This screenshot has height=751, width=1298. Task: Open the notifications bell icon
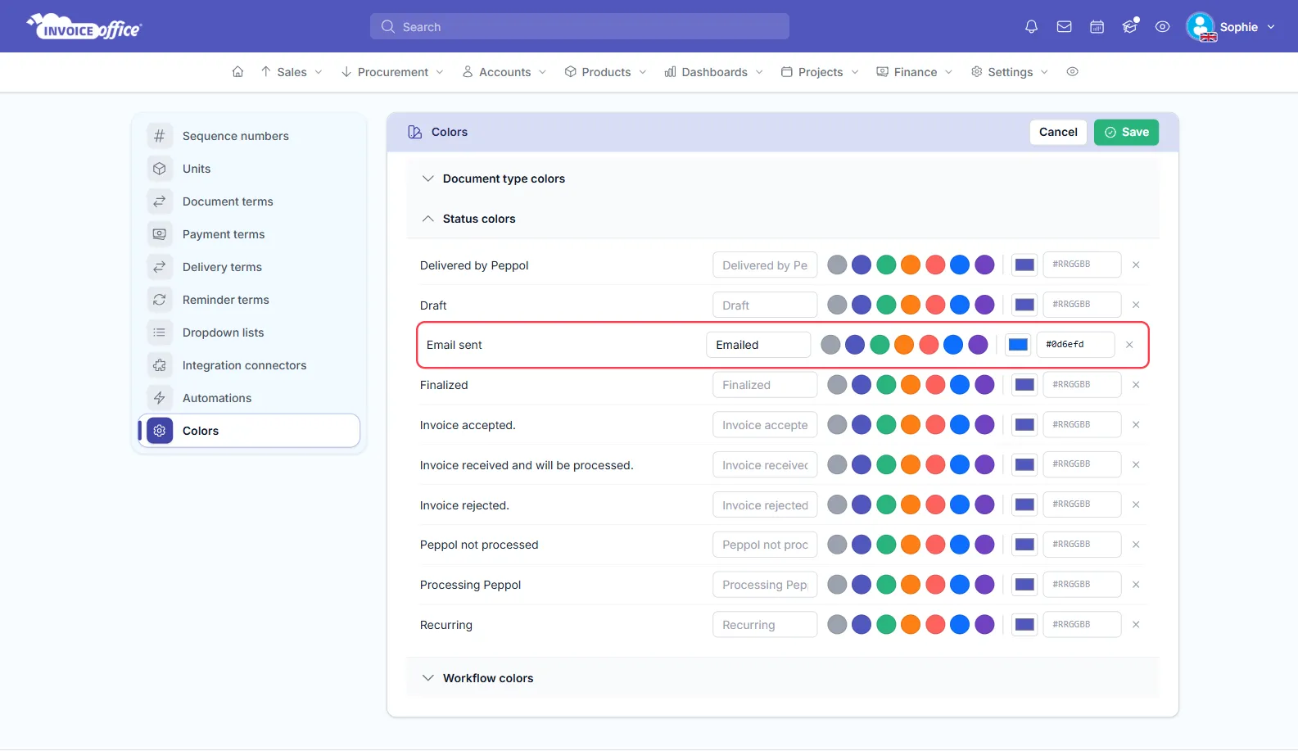1031,27
